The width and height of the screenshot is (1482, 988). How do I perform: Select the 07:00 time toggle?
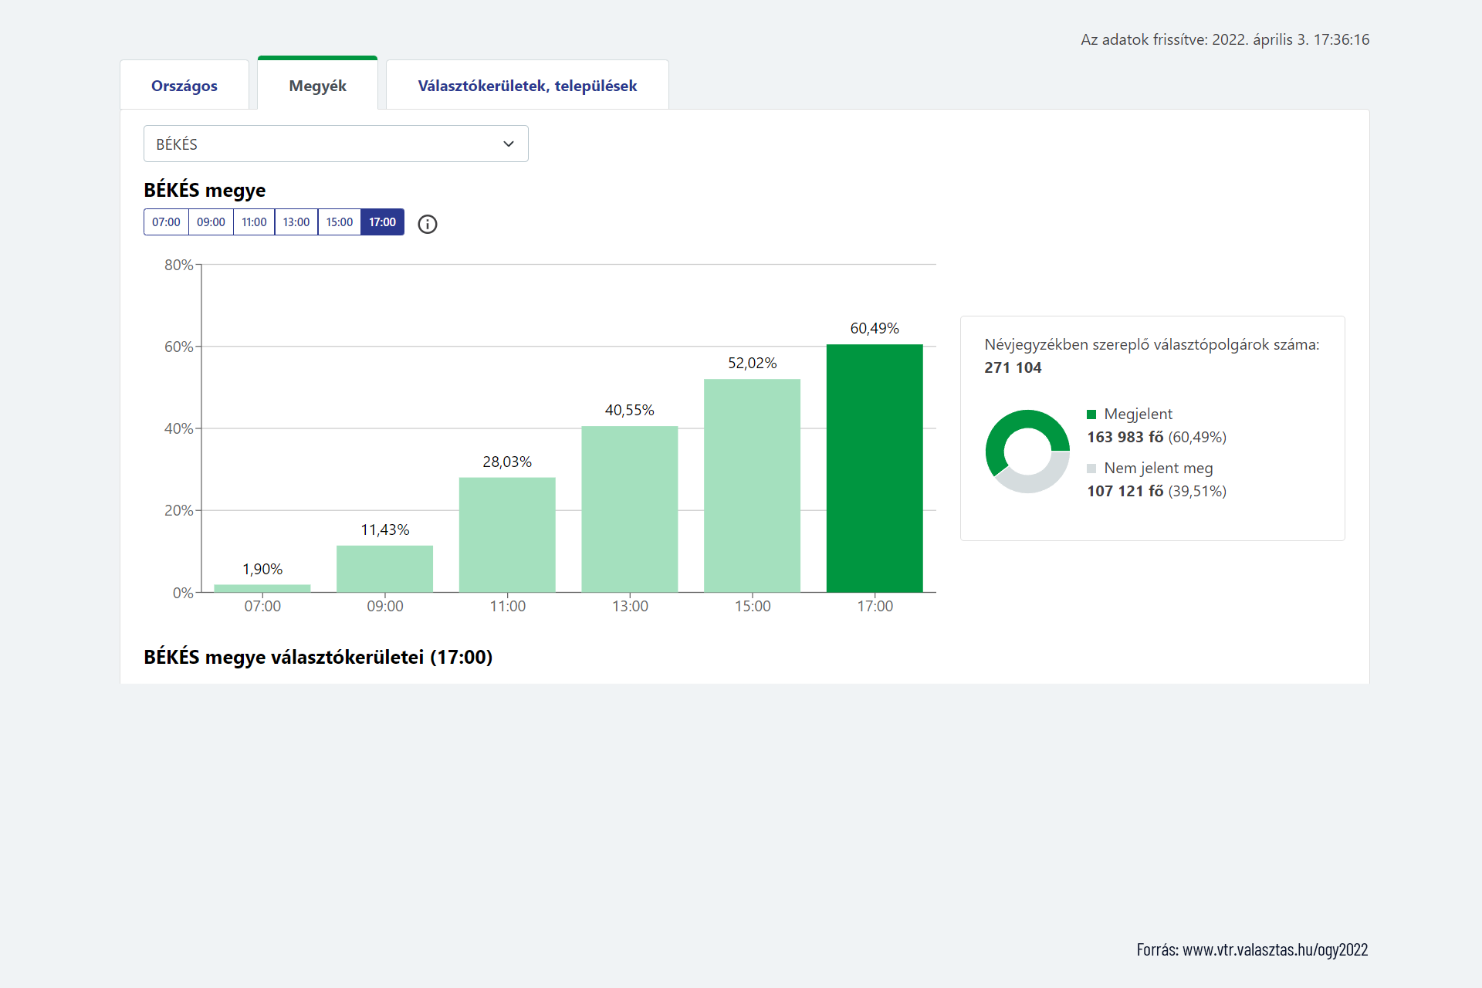click(x=166, y=222)
